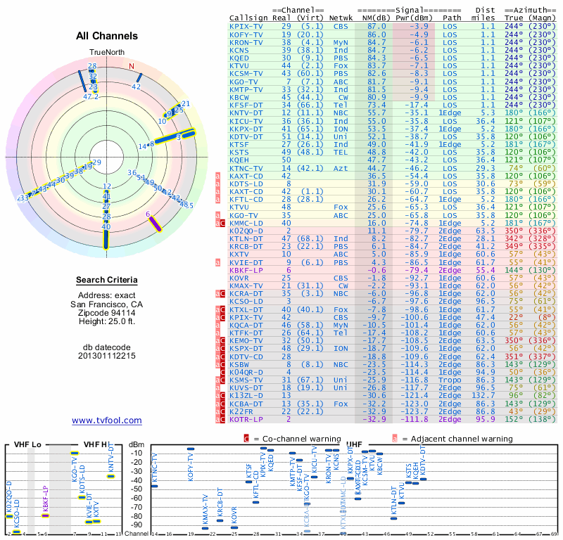Click the red C Co-channel warning legend icon
The width and height of the screenshot is (563, 540).
pos(246,439)
